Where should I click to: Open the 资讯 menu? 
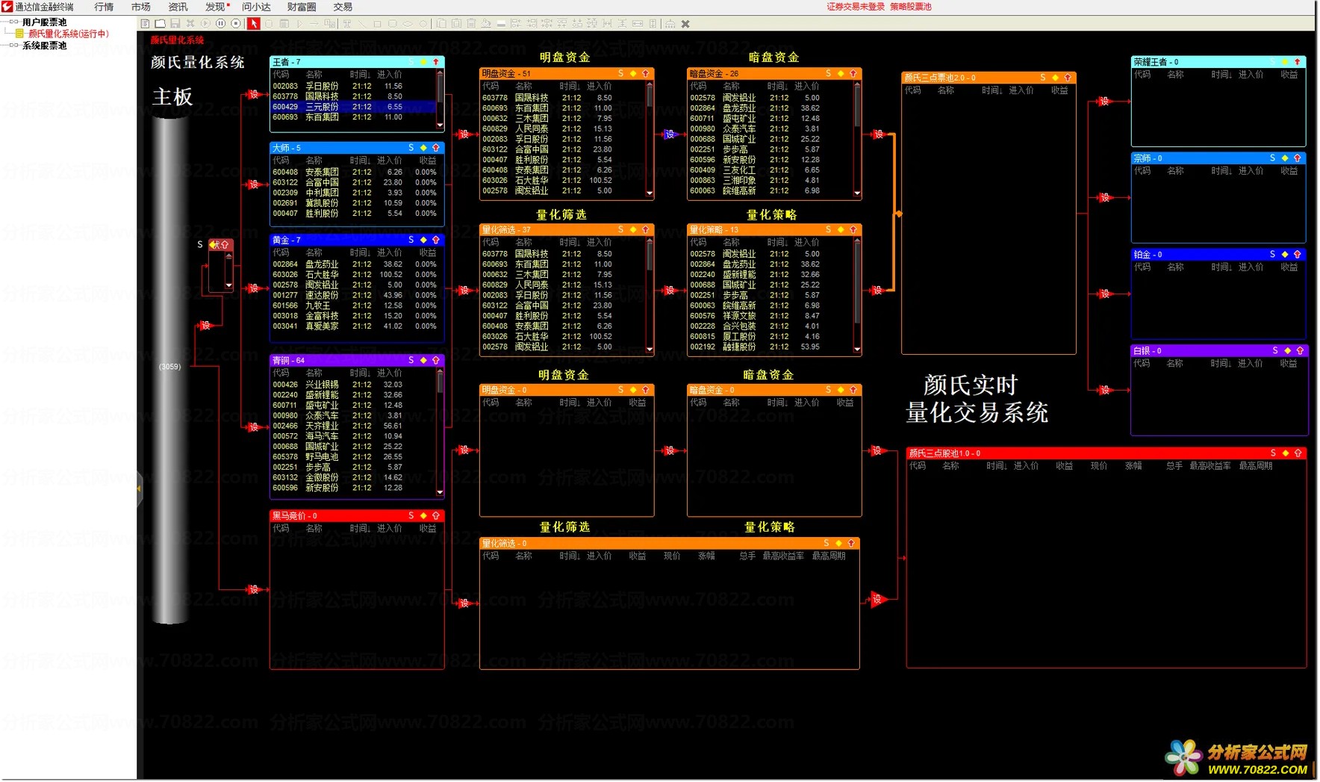click(x=178, y=7)
